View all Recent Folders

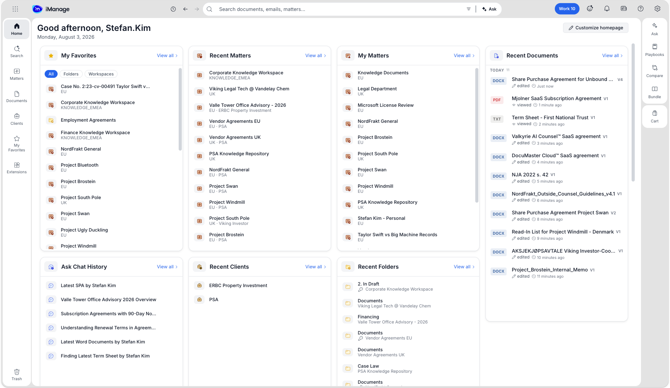tap(464, 267)
